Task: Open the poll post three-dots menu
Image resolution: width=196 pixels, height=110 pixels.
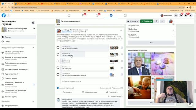Action: (121, 31)
